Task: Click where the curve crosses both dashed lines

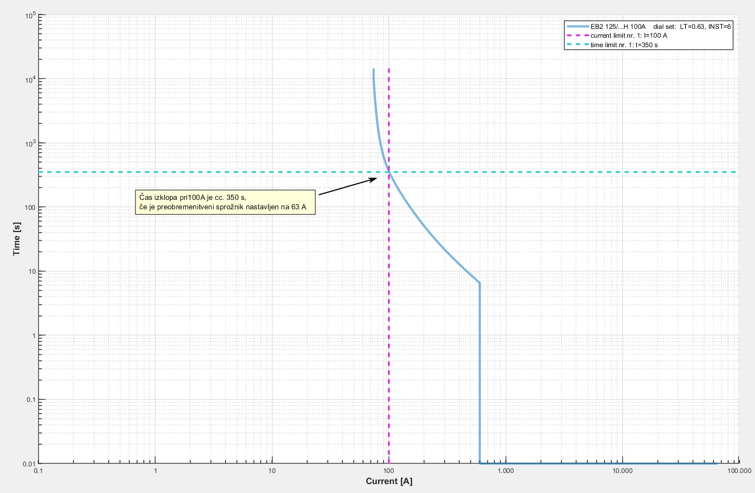Action: [389, 172]
